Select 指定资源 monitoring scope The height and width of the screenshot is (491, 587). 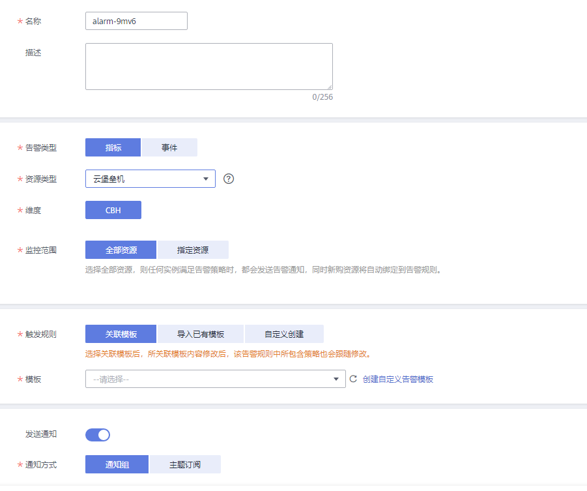[193, 250]
